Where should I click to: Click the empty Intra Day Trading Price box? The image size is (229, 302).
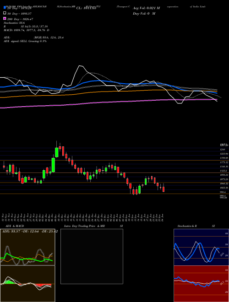pos(92,256)
